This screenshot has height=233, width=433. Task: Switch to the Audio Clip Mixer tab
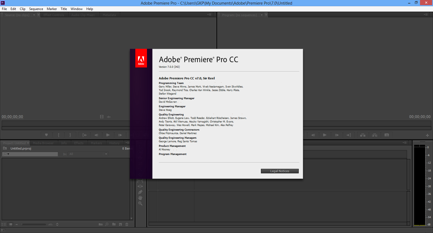click(83, 15)
